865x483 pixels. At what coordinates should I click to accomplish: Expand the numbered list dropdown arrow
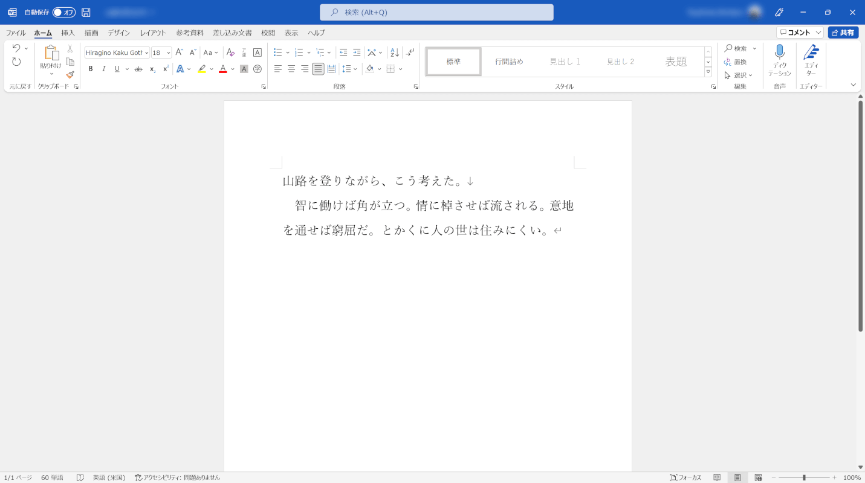(309, 53)
